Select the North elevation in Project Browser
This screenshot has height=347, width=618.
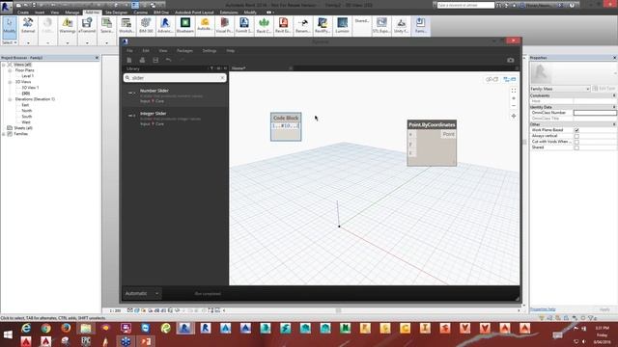(27, 111)
